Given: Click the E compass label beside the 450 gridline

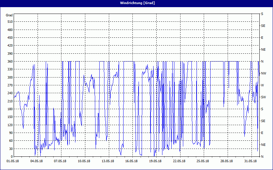Looking at the screenshot, I should click(x=262, y=38).
